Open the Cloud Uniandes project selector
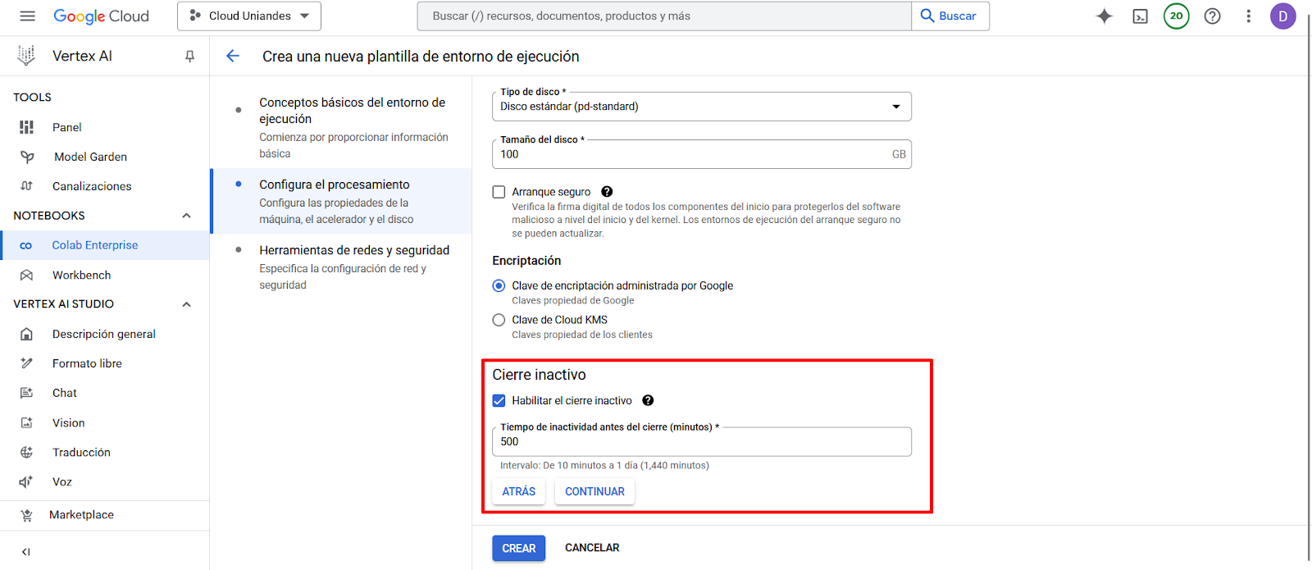Image resolution: width=1312 pixels, height=570 pixels. [x=249, y=16]
